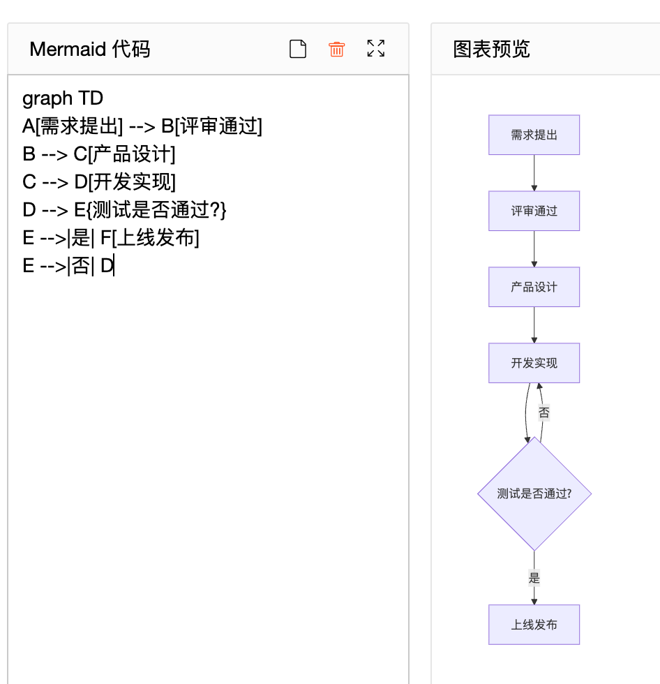
Task: Select the 评审通过 node in the diagram
Action: pos(534,211)
